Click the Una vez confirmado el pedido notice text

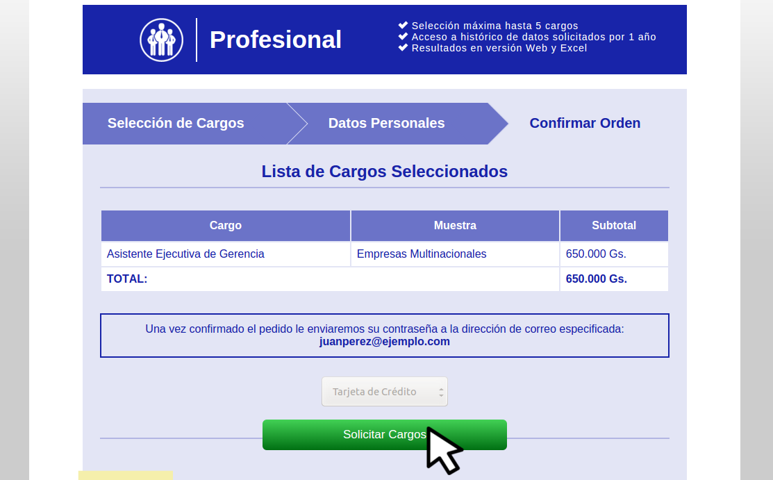tap(385, 329)
